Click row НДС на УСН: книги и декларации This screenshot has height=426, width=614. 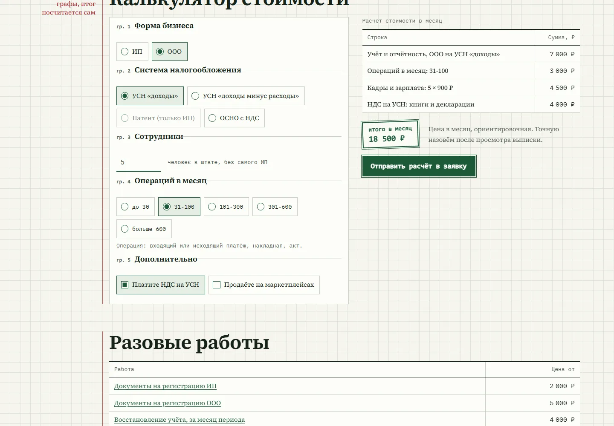(471, 104)
